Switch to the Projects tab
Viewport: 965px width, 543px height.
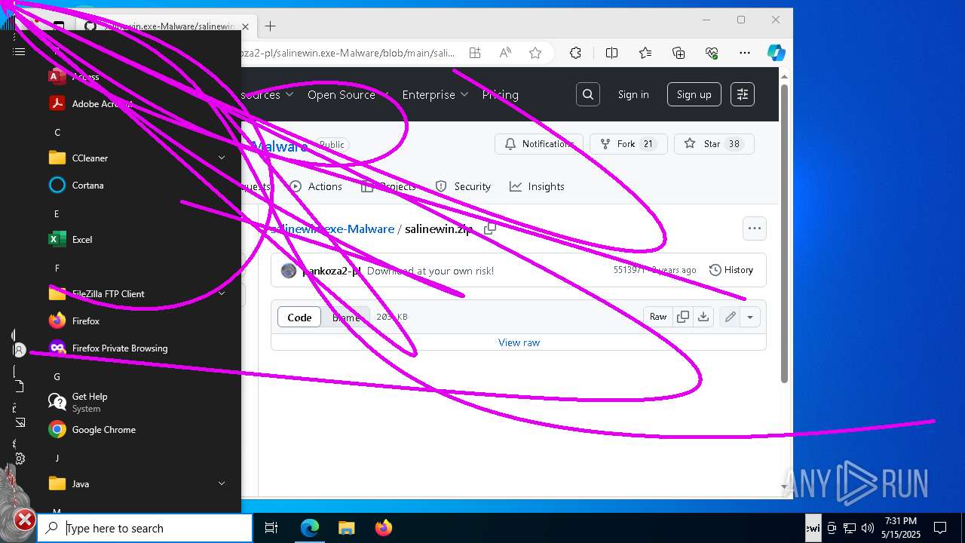pyautogui.click(x=388, y=186)
